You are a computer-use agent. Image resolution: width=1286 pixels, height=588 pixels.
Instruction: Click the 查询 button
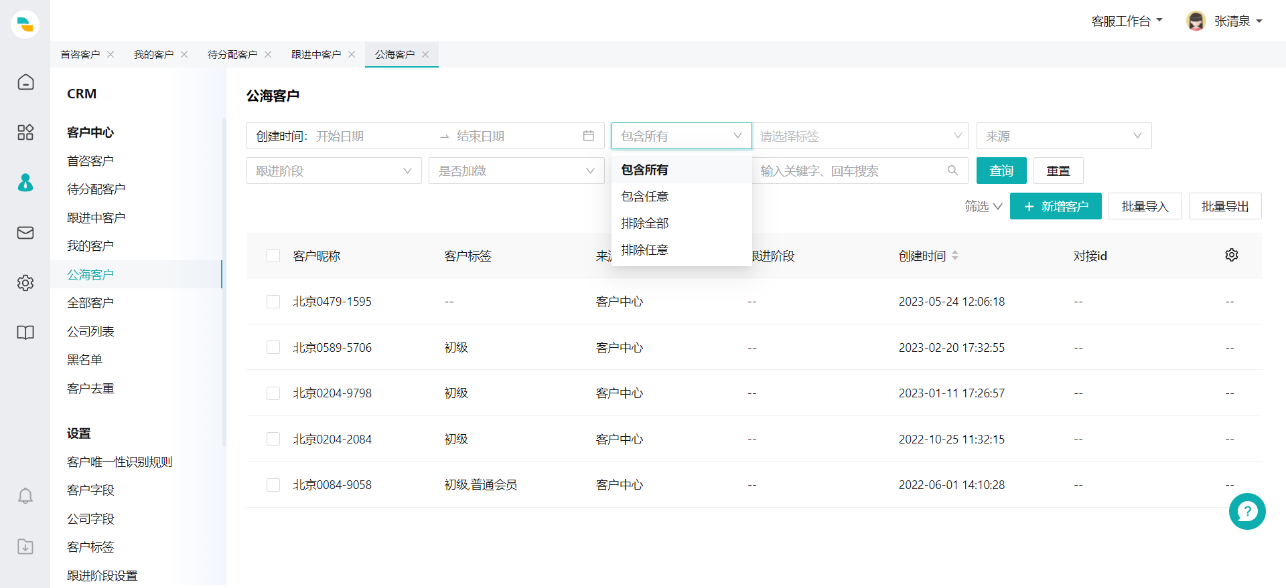click(x=1001, y=171)
